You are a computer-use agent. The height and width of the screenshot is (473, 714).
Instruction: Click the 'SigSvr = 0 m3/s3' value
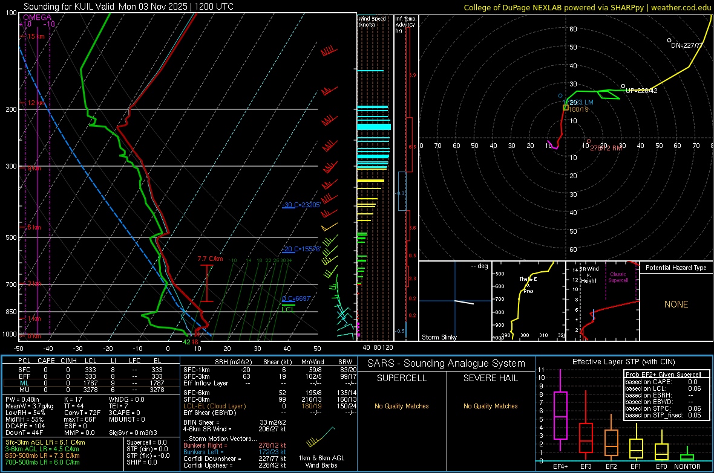(133, 433)
